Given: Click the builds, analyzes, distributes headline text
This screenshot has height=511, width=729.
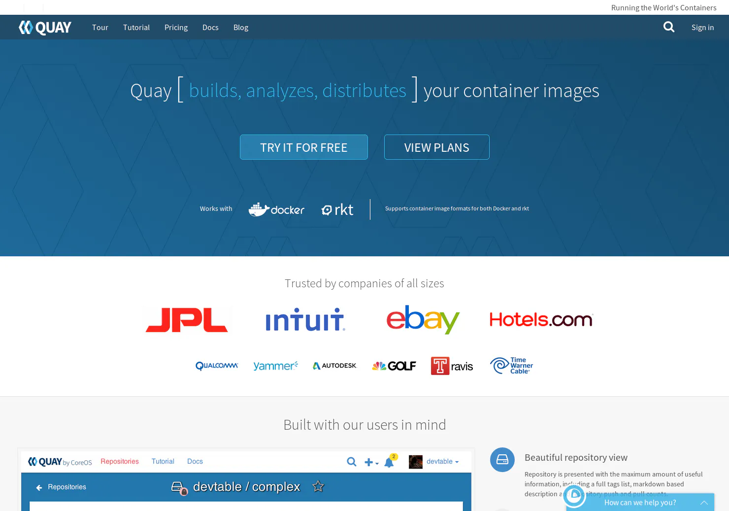Looking at the screenshot, I should tap(298, 91).
